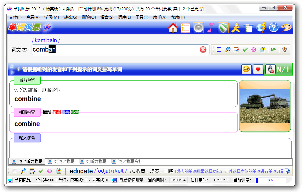Open the 词库(L) menu
Viewport: 302px width, 193px height.
tap(125, 17)
